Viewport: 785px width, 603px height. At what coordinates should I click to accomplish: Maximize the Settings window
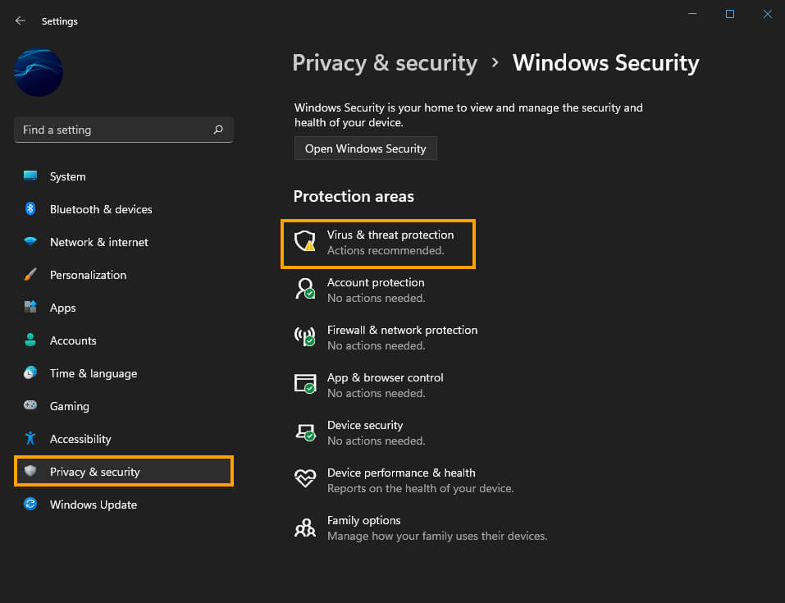pos(730,14)
